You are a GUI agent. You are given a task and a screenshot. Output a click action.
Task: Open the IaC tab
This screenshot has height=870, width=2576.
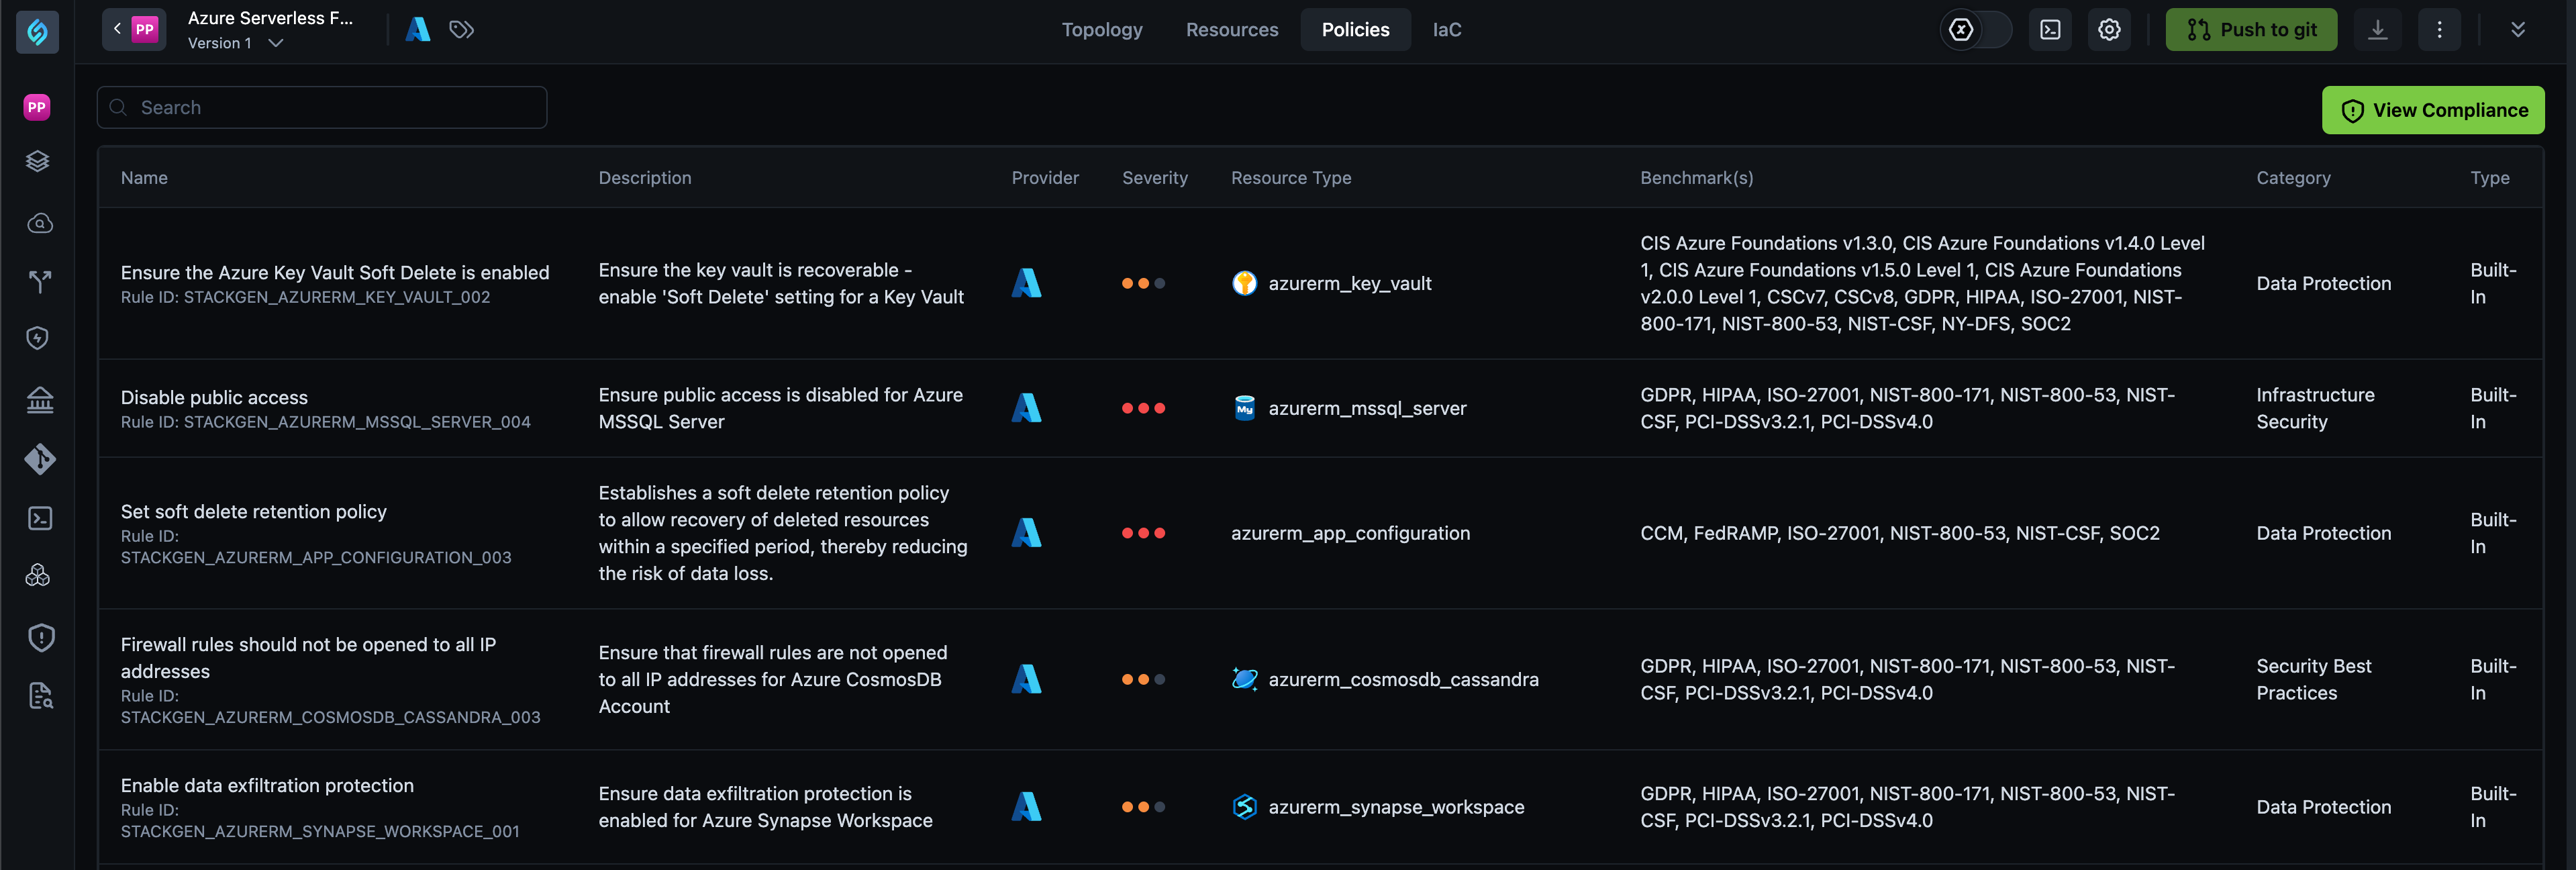coord(1447,29)
